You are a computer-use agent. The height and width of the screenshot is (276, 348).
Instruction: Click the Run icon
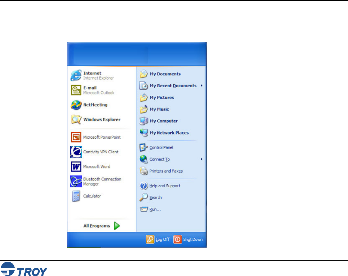(144, 209)
